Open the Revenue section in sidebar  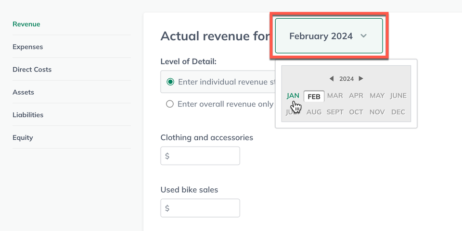click(x=26, y=24)
